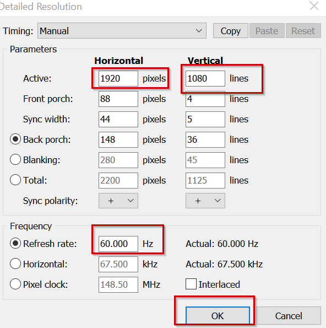Screen dimensions: 326x328
Task: Select the Back porch radio button
Action: tap(15, 139)
